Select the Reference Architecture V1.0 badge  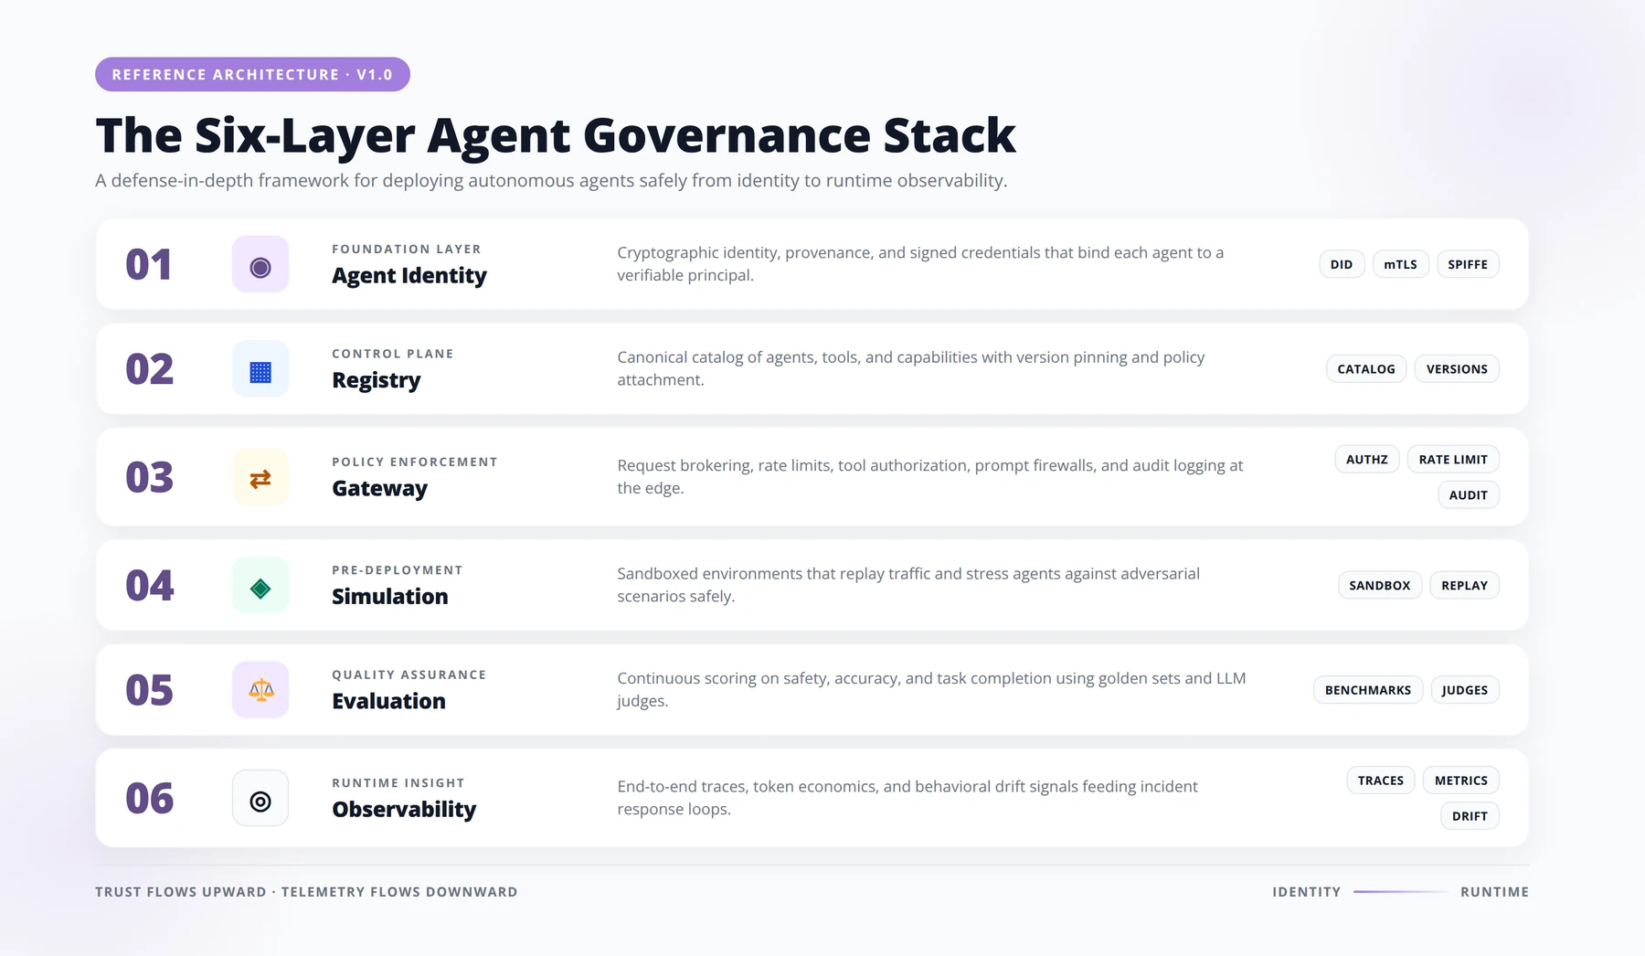[252, 75]
